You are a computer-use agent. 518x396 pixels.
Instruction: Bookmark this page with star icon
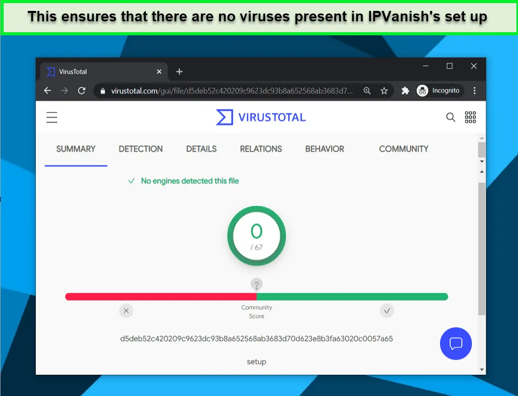tap(384, 90)
